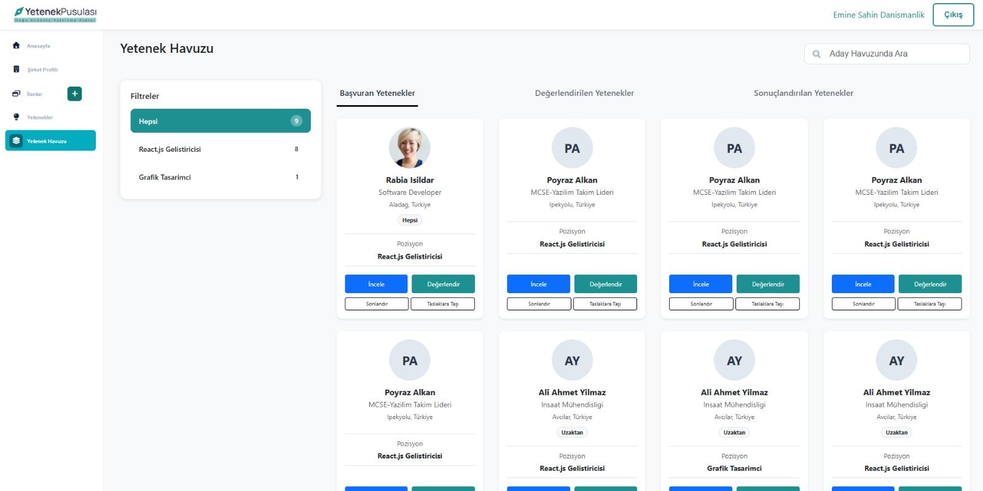The image size is (983, 491).
Task: Click the Şirket Profili building icon
Action: point(17,69)
